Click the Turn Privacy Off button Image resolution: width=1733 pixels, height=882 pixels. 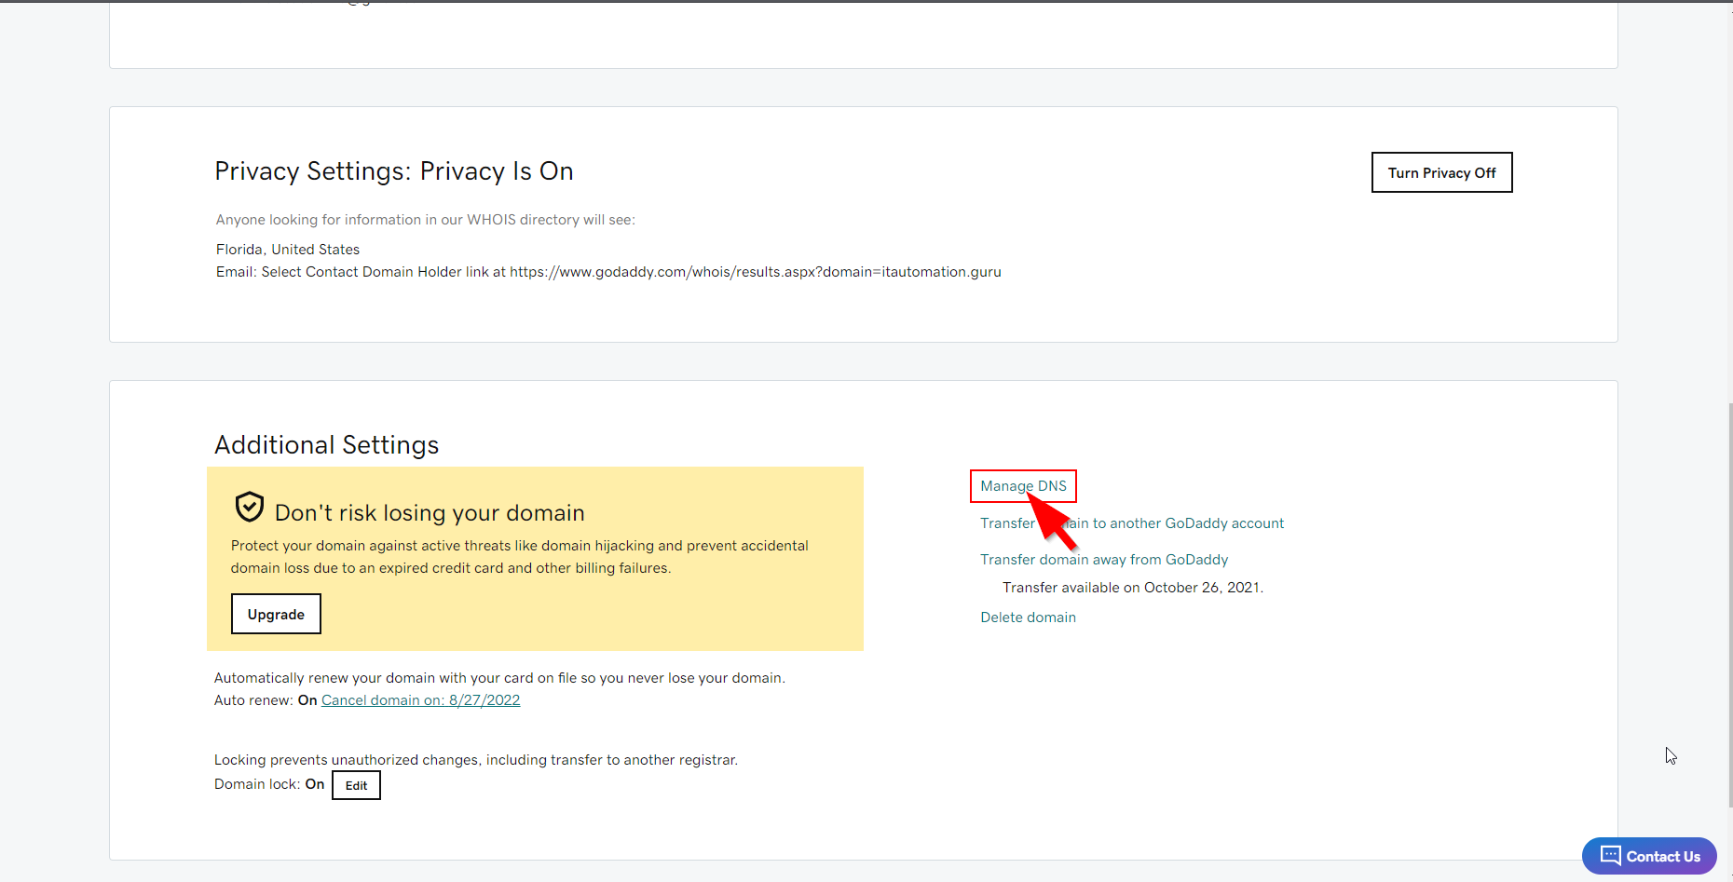point(1441,172)
